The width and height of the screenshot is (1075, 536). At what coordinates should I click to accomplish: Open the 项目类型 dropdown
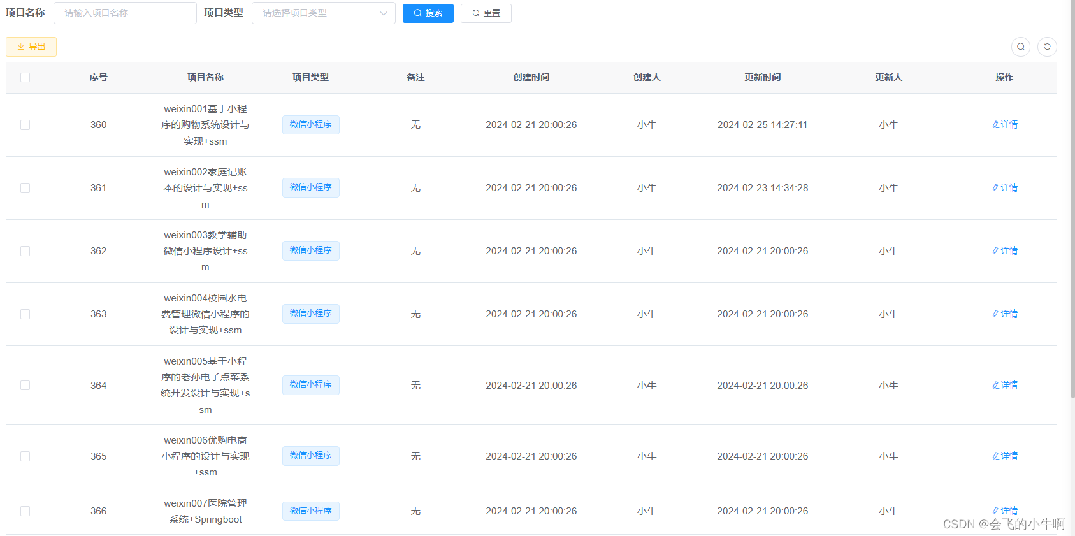click(324, 13)
